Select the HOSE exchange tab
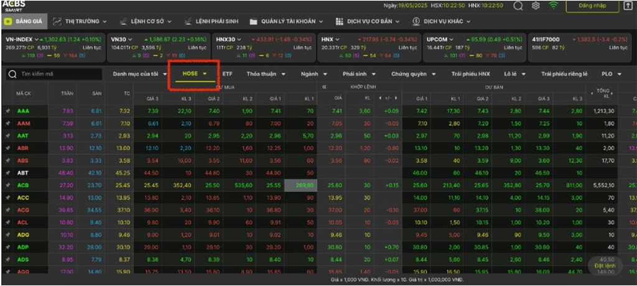This screenshot has width=637, height=286. (x=195, y=74)
